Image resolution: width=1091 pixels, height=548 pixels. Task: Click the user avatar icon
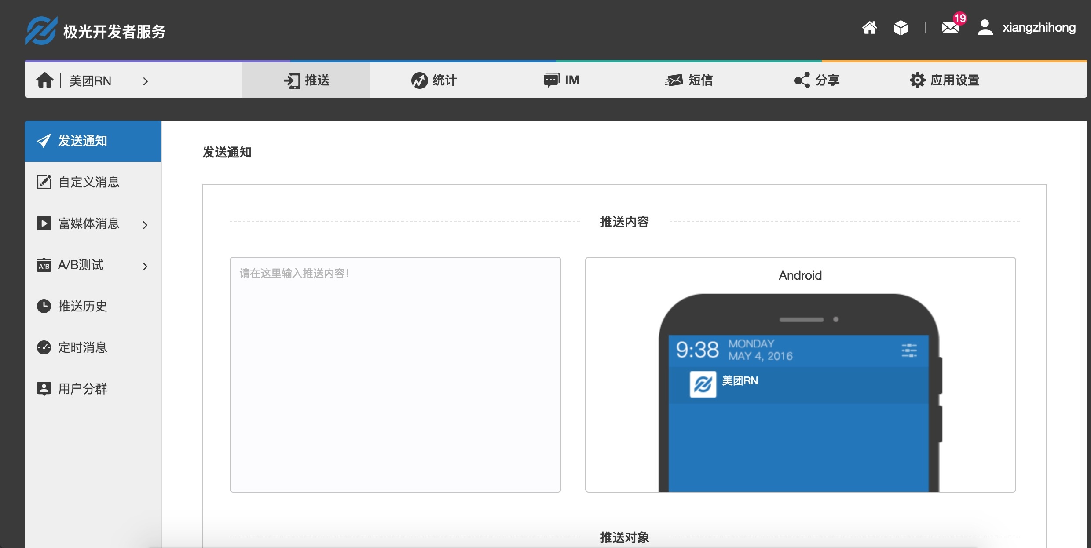pyautogui.click(x=985, y=28)
